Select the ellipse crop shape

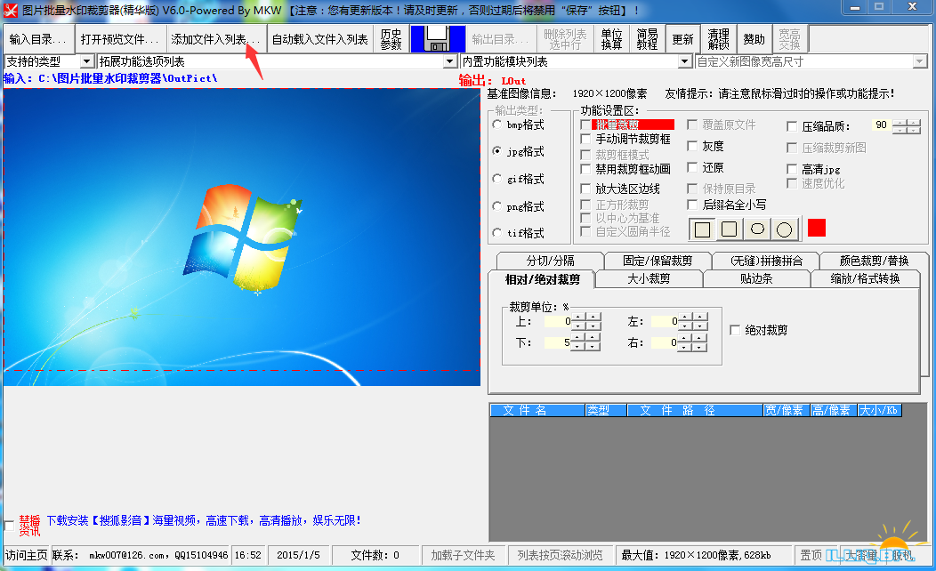(757, 229)
